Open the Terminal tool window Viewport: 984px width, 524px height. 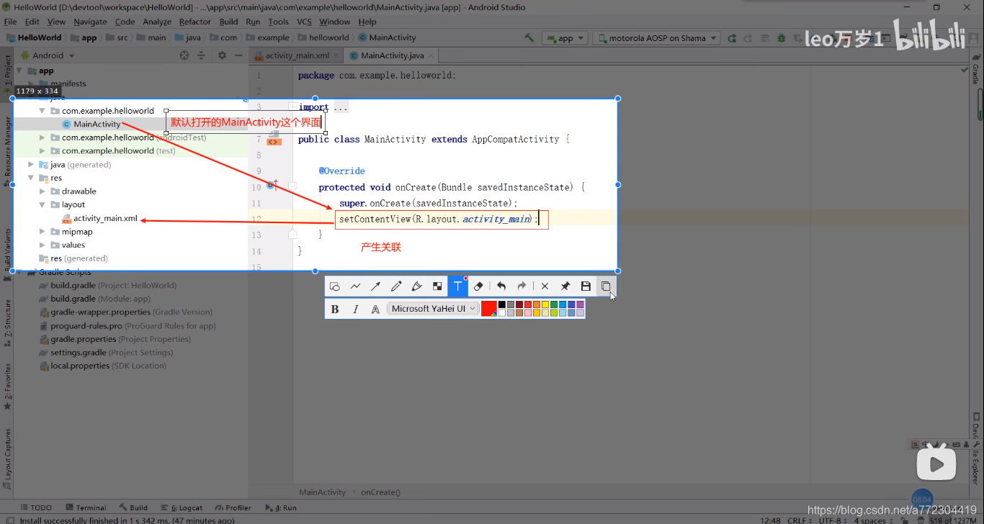click(x=86, y=507)
